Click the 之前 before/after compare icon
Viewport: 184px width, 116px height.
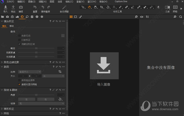(x=167, y=7)
